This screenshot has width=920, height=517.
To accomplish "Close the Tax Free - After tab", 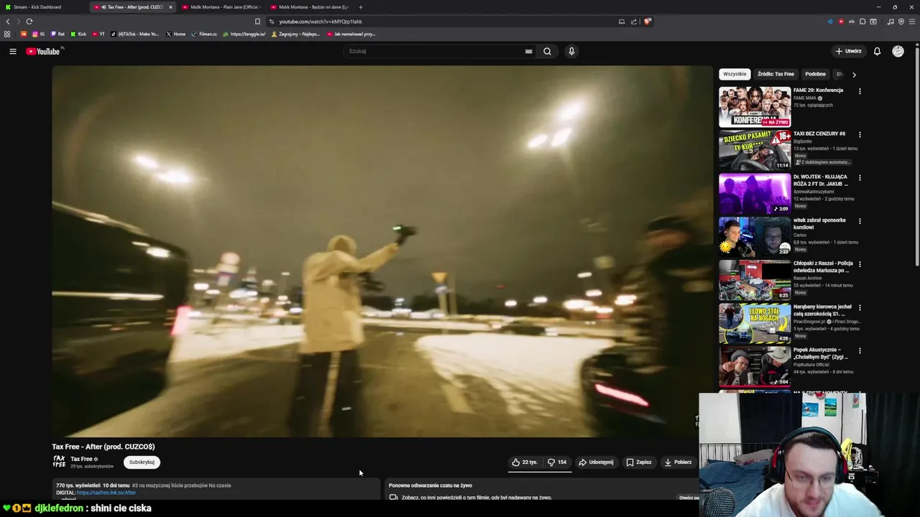I will 170,7.
